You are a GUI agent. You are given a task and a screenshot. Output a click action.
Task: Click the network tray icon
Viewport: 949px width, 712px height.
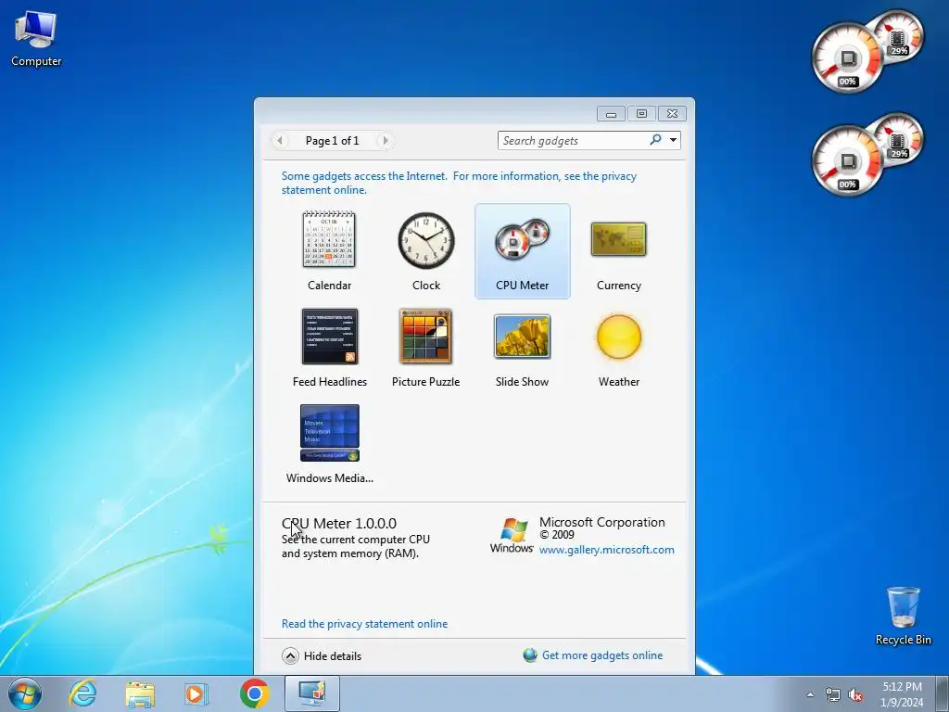pos(833,694)
